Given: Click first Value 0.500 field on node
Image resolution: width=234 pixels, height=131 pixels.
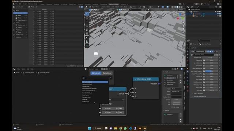Looking at the screenshot, I should click(x=113, y=108).
